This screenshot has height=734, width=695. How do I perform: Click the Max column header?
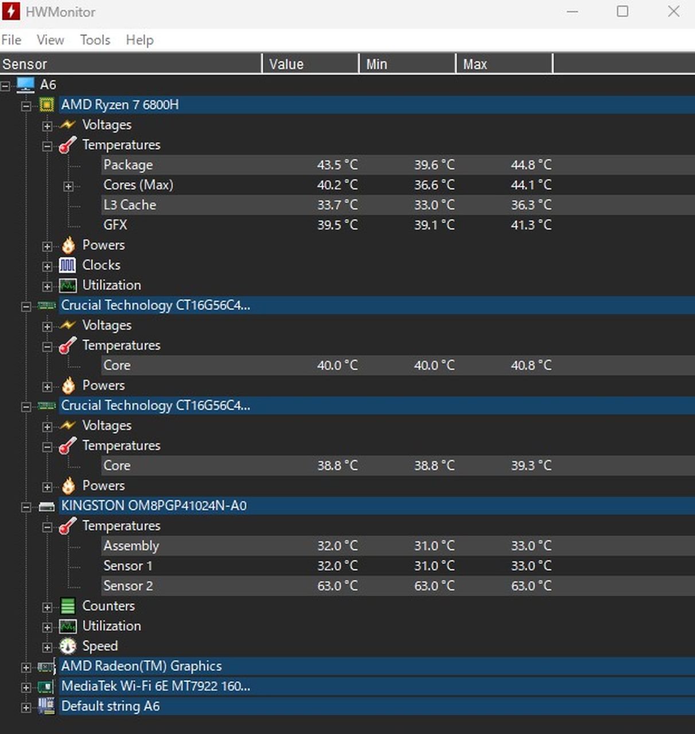[503, 64]
